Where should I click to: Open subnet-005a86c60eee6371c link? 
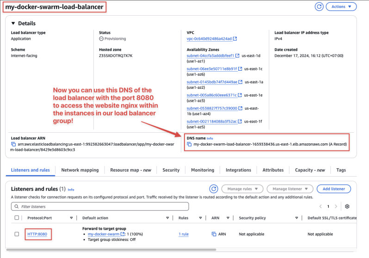(212, 95)
